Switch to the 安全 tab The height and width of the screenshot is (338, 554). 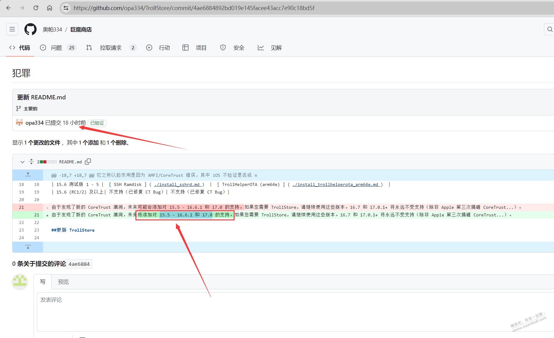click(x=232, y=48)
